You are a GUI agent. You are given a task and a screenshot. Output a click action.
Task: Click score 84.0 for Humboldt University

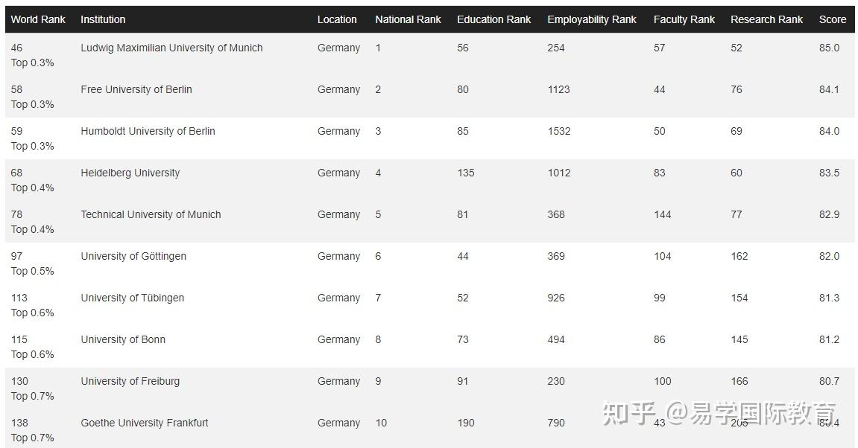(829, 131)
